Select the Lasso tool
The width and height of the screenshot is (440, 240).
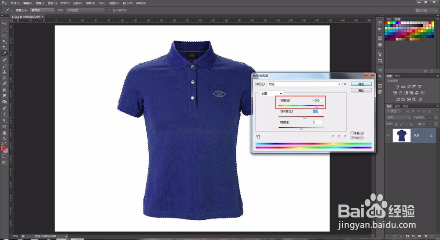(x=4, y=36)
